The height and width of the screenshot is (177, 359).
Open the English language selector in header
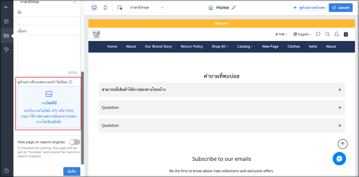[303, 34]
